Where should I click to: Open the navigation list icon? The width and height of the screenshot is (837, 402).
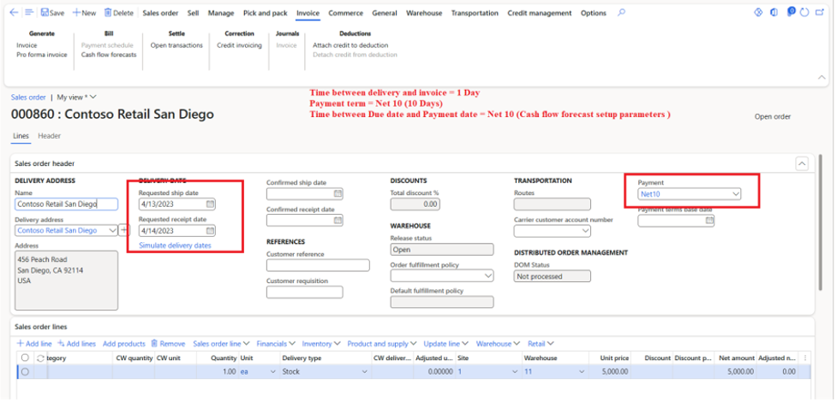tap(29, 13)
